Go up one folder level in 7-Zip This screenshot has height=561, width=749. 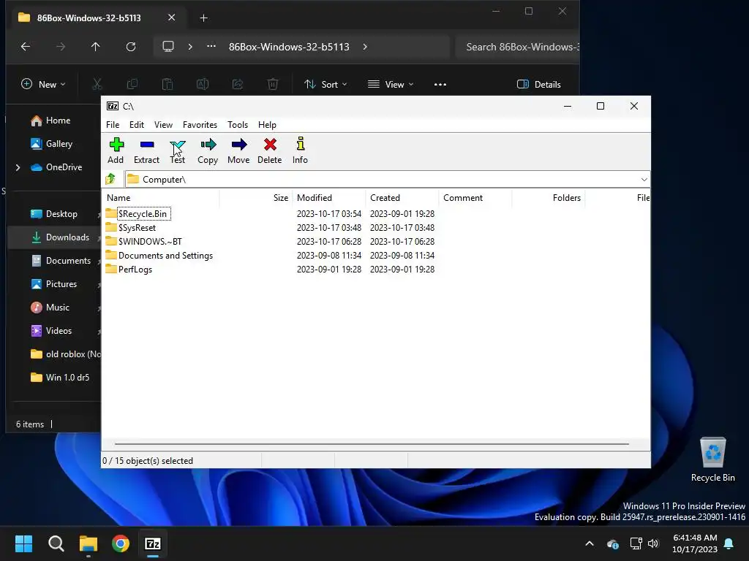coord(111,179)
